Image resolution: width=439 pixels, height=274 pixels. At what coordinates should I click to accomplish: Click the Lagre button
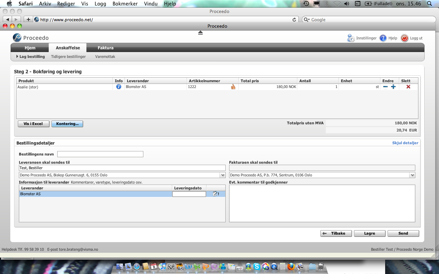pos(370,233)
